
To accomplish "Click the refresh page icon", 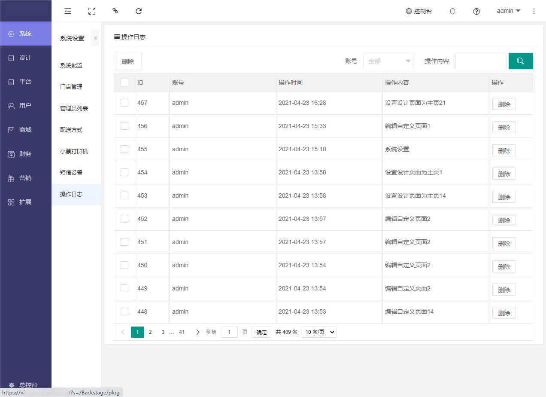I will 139,11.
